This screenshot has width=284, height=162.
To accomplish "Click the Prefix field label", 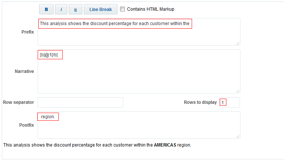I will [x=28, y=32].
